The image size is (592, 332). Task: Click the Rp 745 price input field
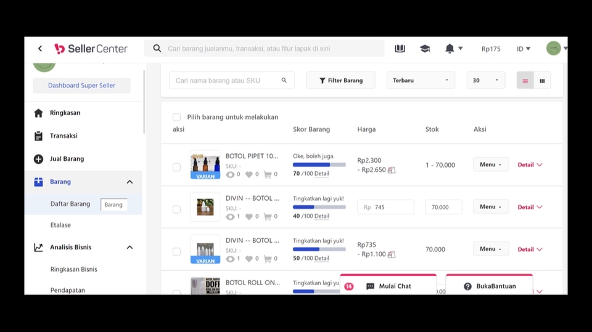click(x=385, y=207)
